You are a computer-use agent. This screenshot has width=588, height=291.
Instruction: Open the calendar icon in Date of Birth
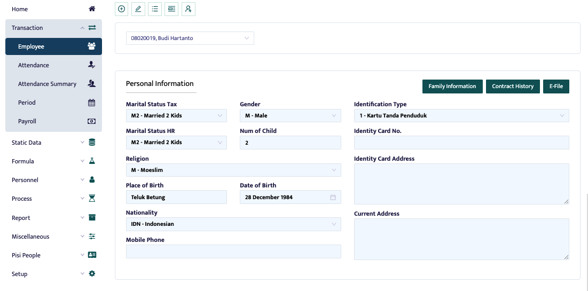coord(333,198)
